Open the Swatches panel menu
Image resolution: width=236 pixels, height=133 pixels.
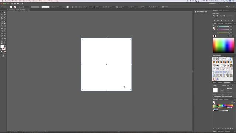pyautogui.click(x=235, y=99)
